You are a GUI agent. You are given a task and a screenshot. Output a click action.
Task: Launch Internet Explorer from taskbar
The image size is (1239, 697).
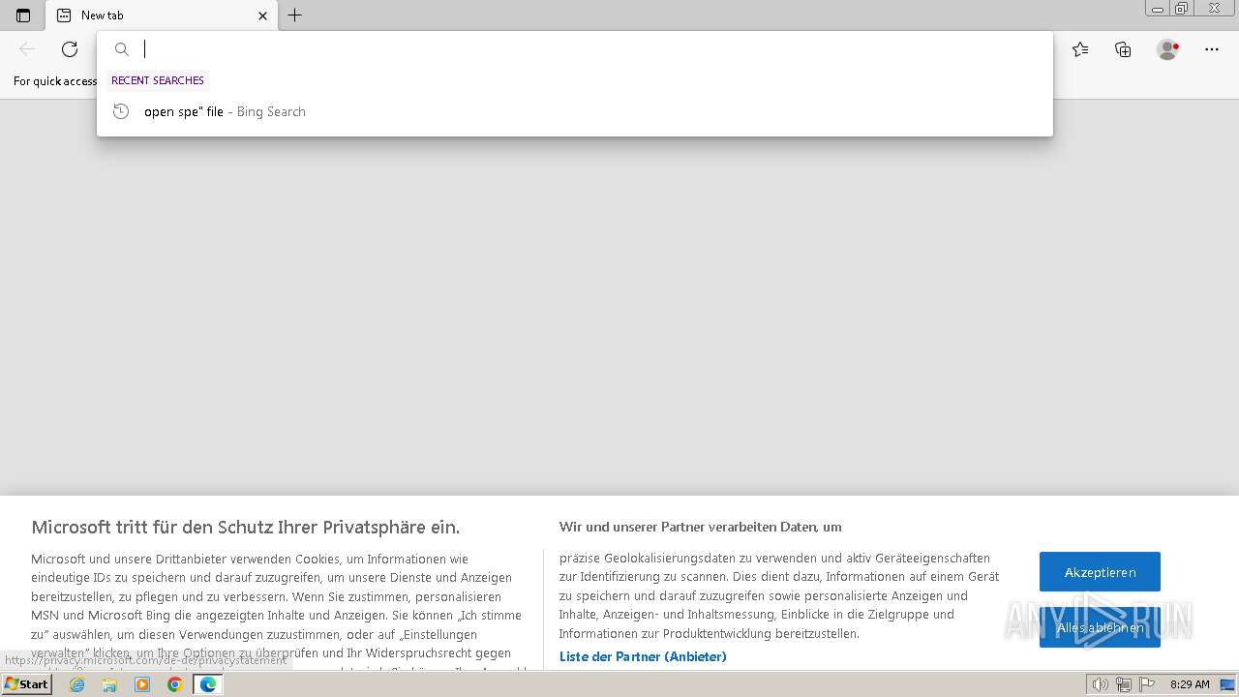[x=77, y=684]
